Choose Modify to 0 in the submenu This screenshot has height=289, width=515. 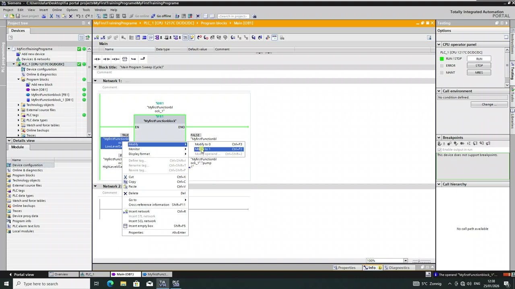[x=218, y=144]
